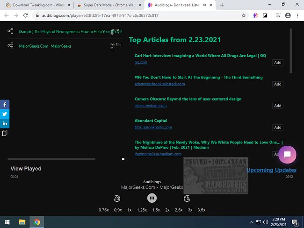Image resolution: width=304 pixels, height=228 pixels.
Task: Add the Abundant Capital article
Action: [x=278, y=128]
